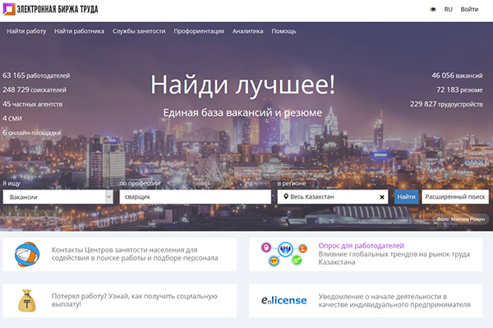Open the Помощь menu

pyautogui.click(x=284, y=31)
